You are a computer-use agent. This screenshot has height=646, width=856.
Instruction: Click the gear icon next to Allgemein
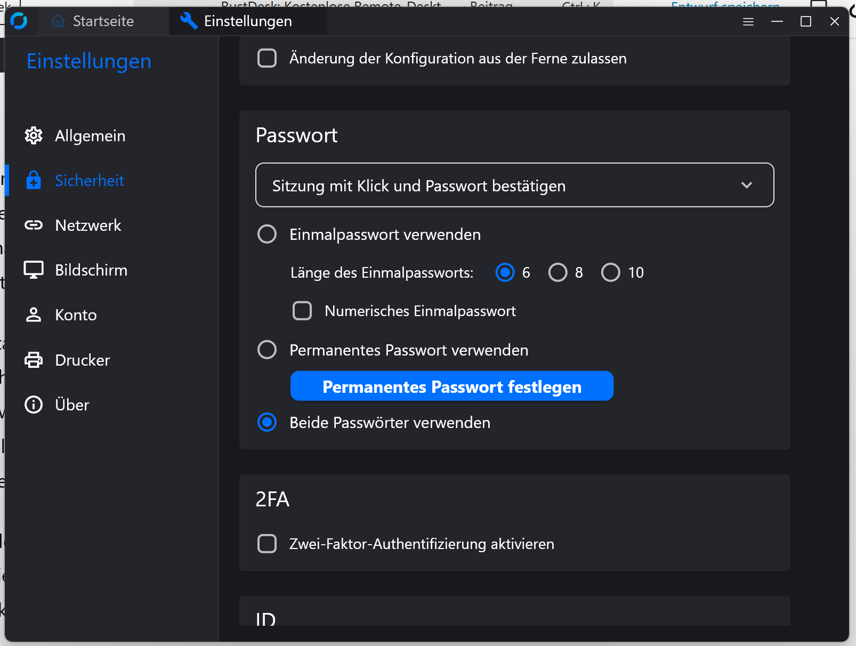tap(34, 136)
